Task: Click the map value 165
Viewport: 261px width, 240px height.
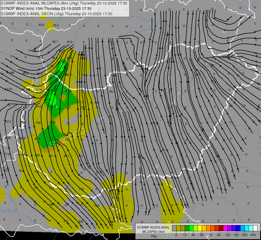Action: tap(67, 139)
